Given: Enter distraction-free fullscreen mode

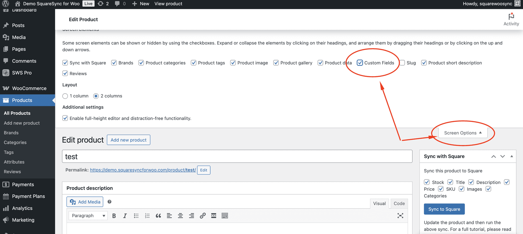Looking at the screenshot, I should pos(400,216).
